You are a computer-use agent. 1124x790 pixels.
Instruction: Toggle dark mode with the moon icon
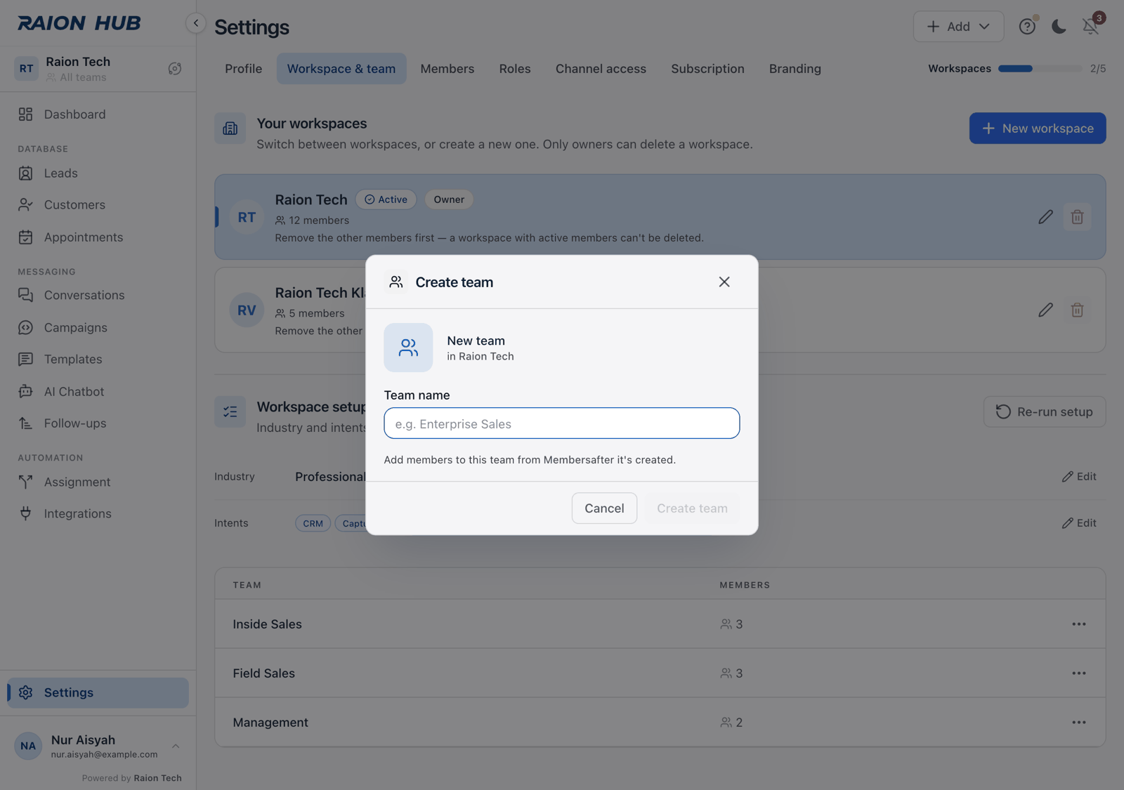coord(1059,27)
